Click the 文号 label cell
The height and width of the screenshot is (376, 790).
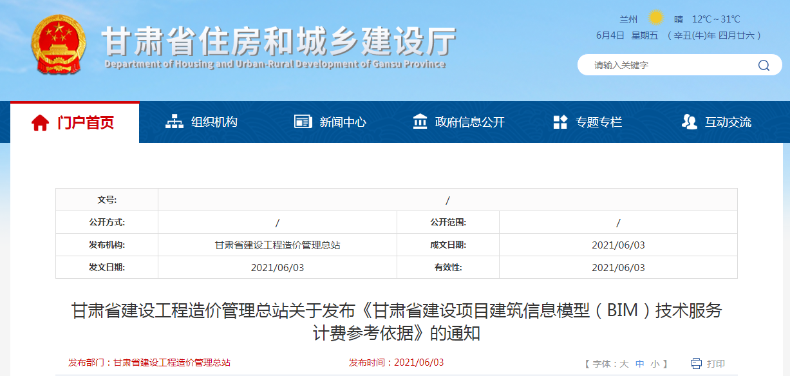click(107, 200)
